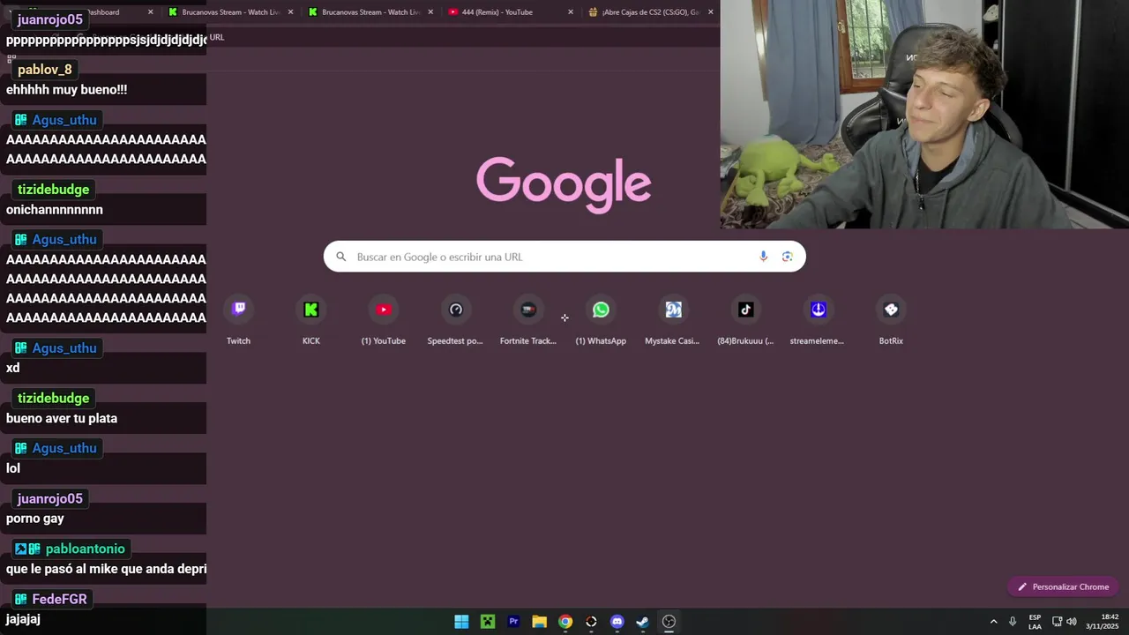Click chat username FedeFGR

60,599
